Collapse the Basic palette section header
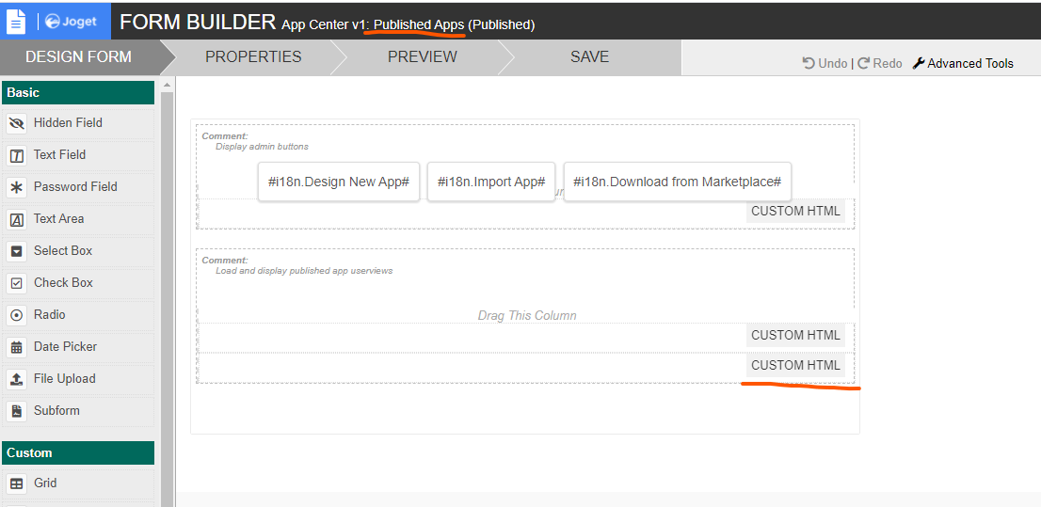Image resolution: width=1041 pixels, height=507 pixels. (77, 92)
